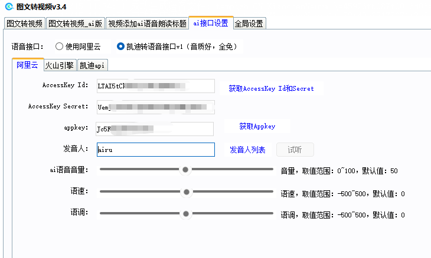This screenshot has width=431, height=258.
Task: Switch to the 全局设置 tab
Action: (250, 24)
